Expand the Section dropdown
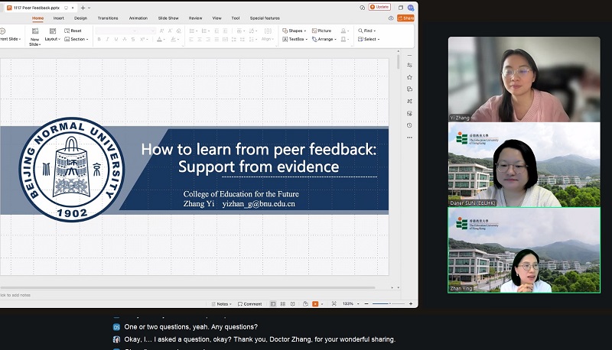 76,39
